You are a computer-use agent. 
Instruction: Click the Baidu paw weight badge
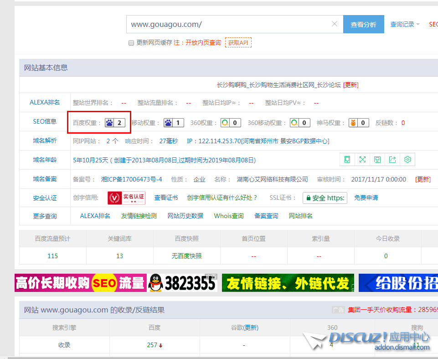115,123
